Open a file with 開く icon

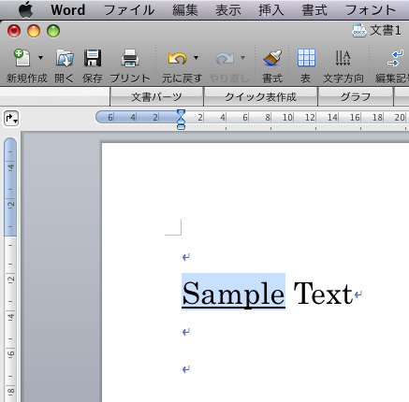(65, 58)
